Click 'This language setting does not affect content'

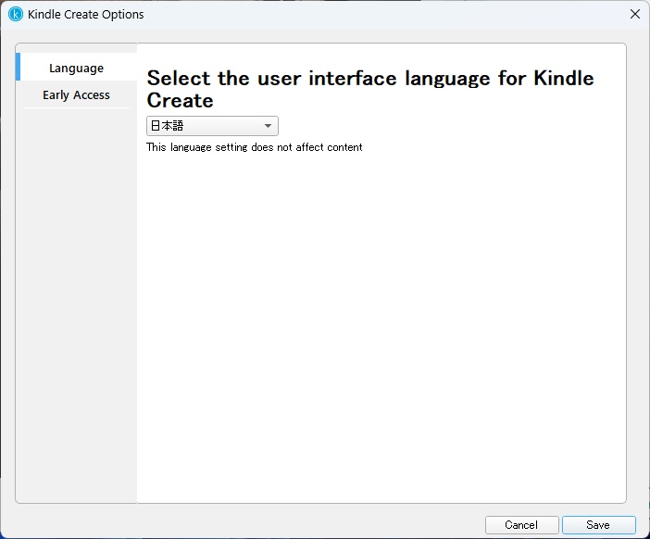254,147
